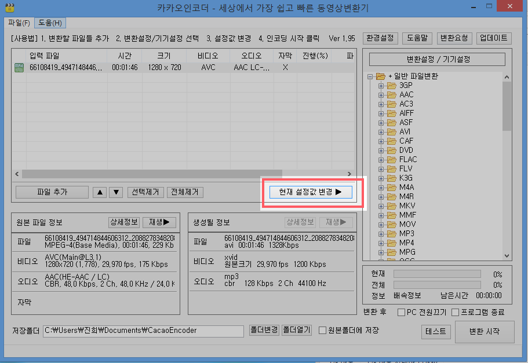The image size is (528, 363).
Task: Click 선택제거 to remove selected
Action: coord(145,192)
